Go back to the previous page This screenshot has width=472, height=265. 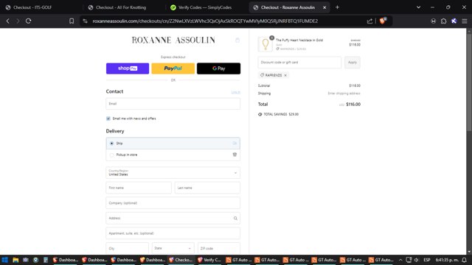8,21
